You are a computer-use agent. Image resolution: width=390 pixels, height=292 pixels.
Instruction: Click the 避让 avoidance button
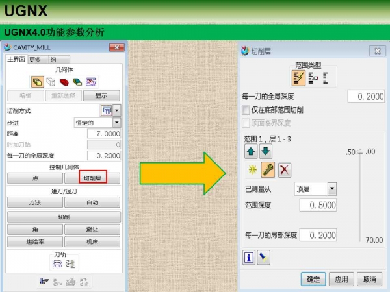point(92,230)
